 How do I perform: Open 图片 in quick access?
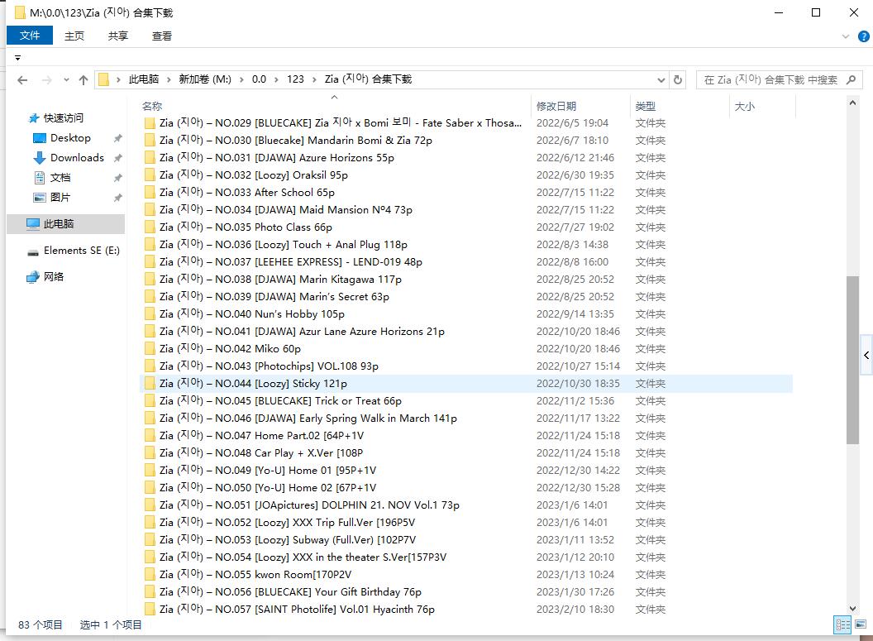point(60,197)
